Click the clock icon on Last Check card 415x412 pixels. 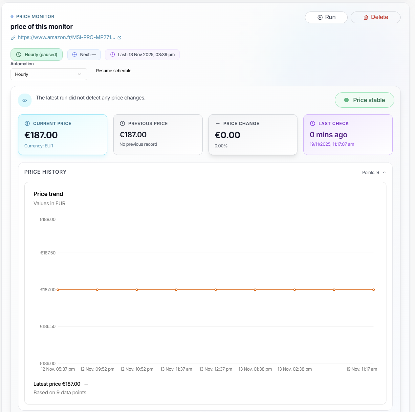point(313,123)
